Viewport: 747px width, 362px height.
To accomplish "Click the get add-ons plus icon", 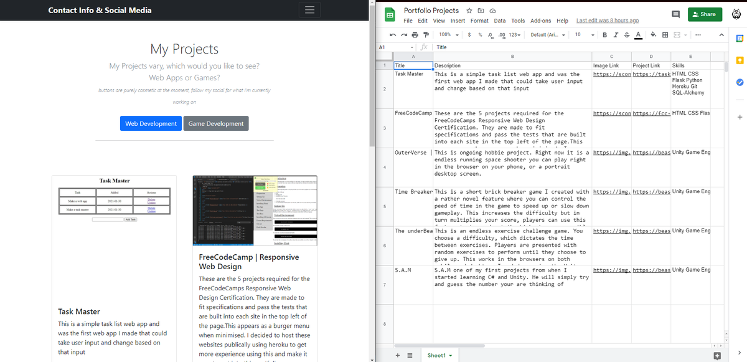I will [739, 117].
